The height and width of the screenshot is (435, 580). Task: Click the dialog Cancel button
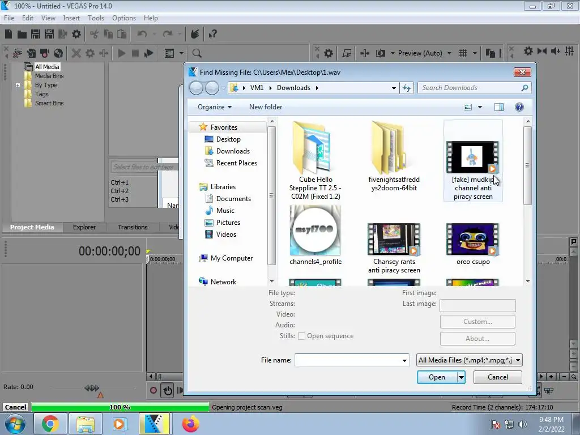point(497,377)
